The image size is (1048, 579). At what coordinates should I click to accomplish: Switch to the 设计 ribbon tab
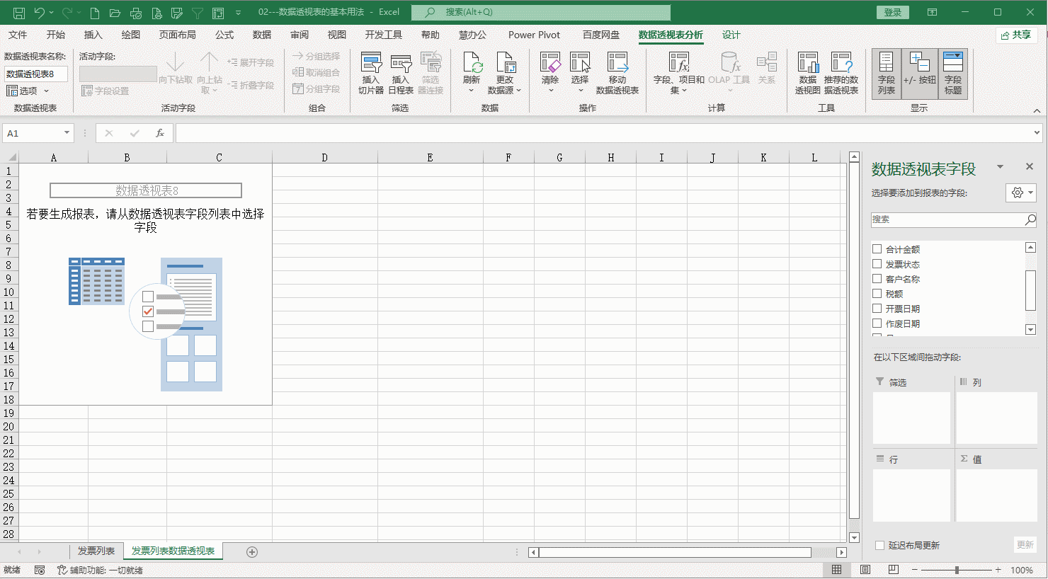(x=731, y=35)
